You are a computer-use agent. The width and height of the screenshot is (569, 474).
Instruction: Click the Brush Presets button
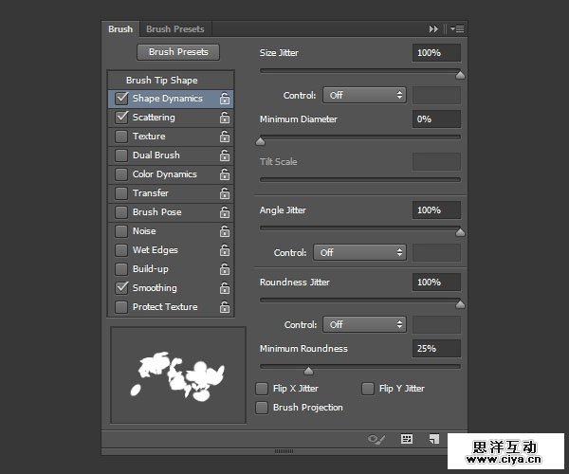178,52
